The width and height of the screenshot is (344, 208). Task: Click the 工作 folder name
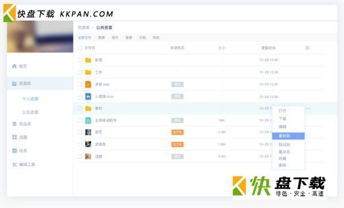point(99,72)
